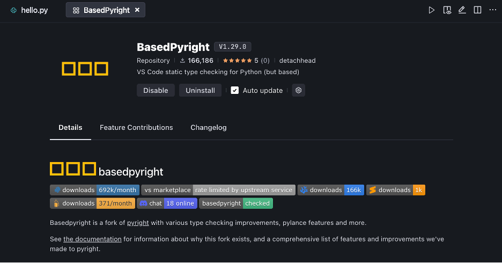Open the extension settings gear
Viewport: 502px width, 263px height.
[x=298, y=90]
